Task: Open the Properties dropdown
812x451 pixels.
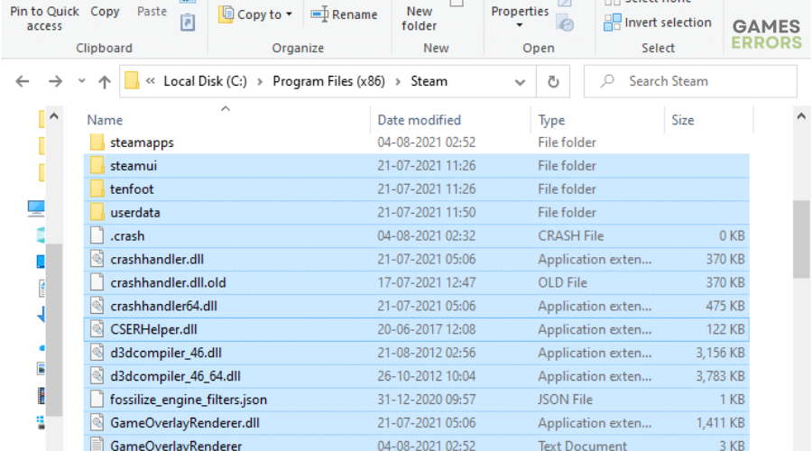Action: pos(520,16)
